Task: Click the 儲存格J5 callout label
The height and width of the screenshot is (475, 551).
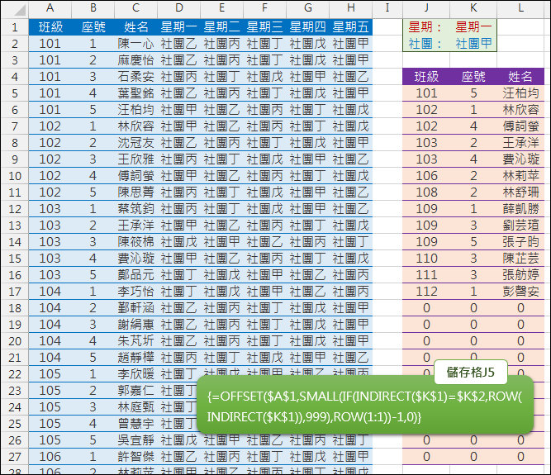Action: (471, 372)
